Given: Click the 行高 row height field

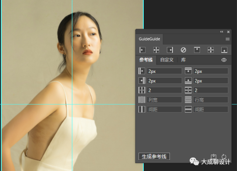Looking at the screenshot, I should click(211, 100).
